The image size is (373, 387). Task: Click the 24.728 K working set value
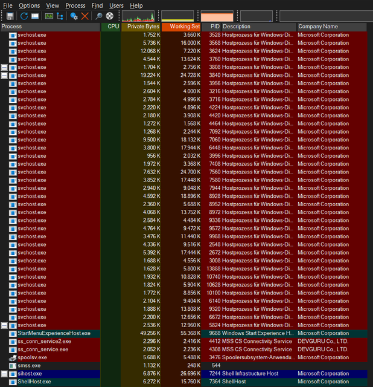(x=191, y=76)
